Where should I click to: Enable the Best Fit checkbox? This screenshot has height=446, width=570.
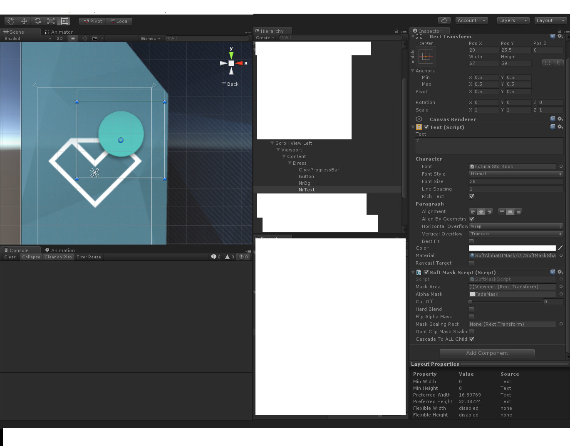(x=471, y=241)
